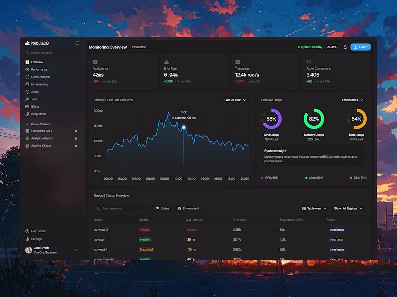The width and height of the screenshot is (397, 297).
Task: Click the Integrations puzzle icon
Action: [27, 114]
